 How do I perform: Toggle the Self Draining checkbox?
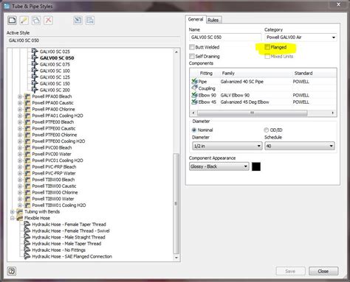(x=192, y=56)
